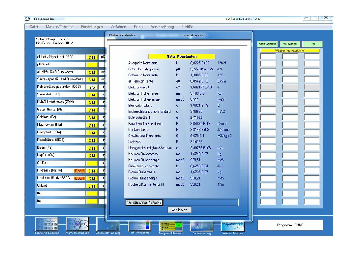Open the Extras menu
This screenshot has width=358, height=253.
tap(138, 27)
